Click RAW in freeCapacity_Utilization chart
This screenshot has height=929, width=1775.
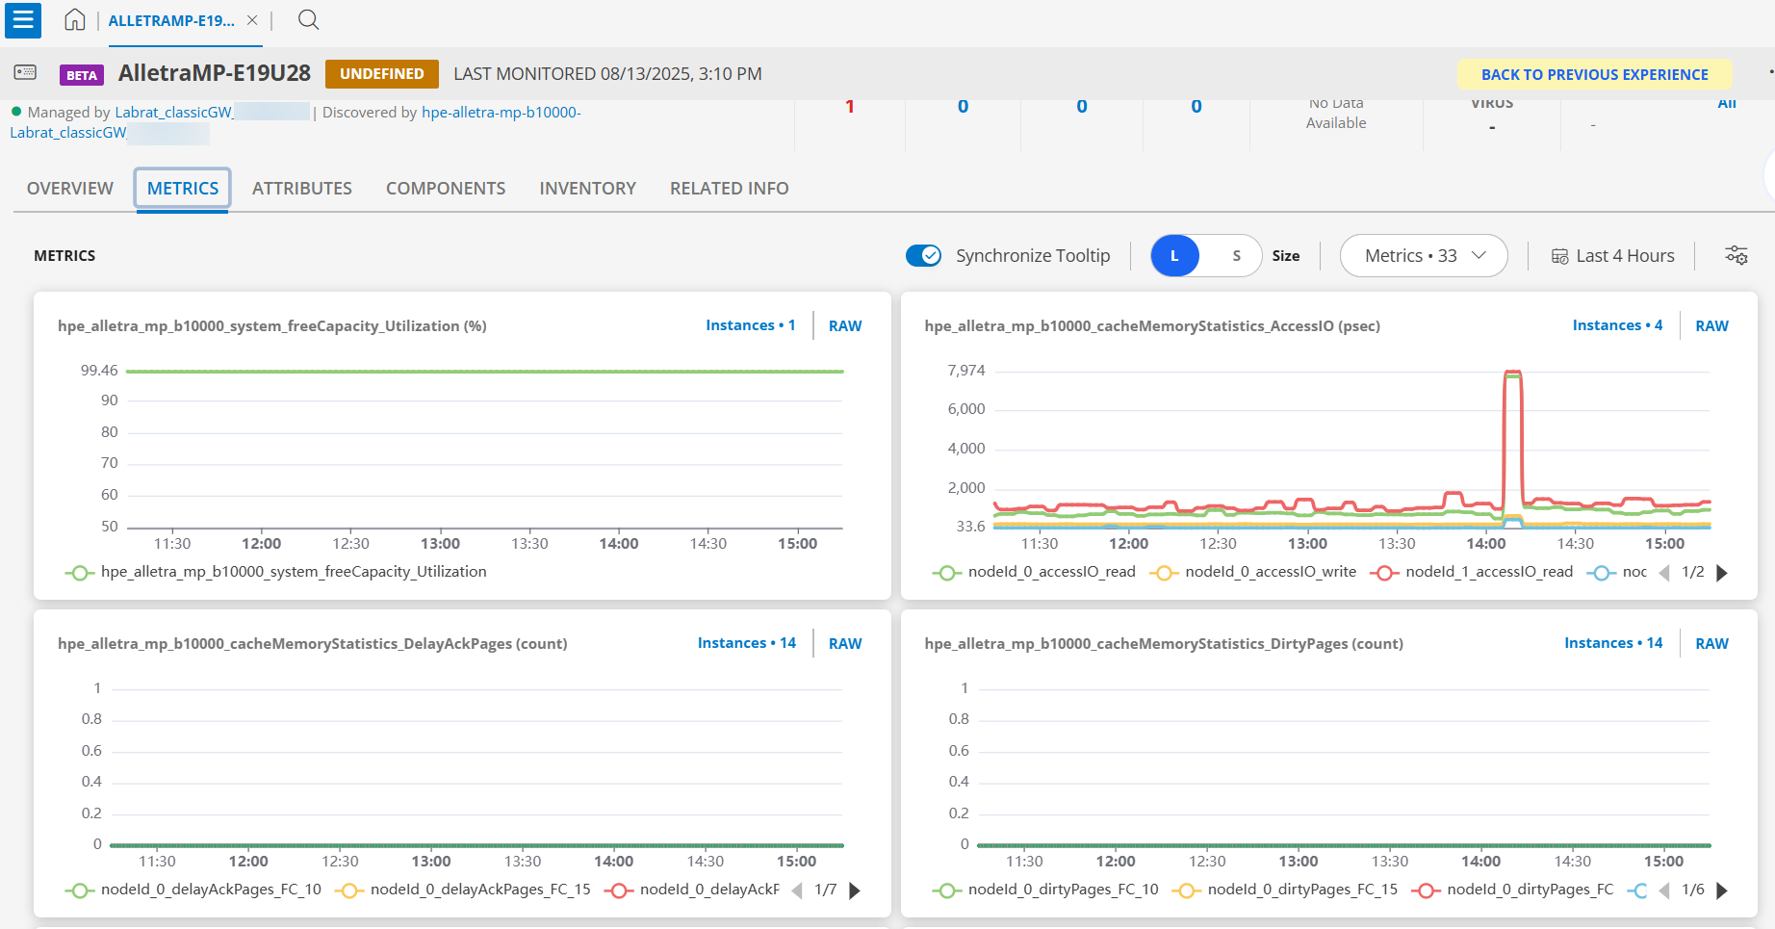[x=845, y=325]
